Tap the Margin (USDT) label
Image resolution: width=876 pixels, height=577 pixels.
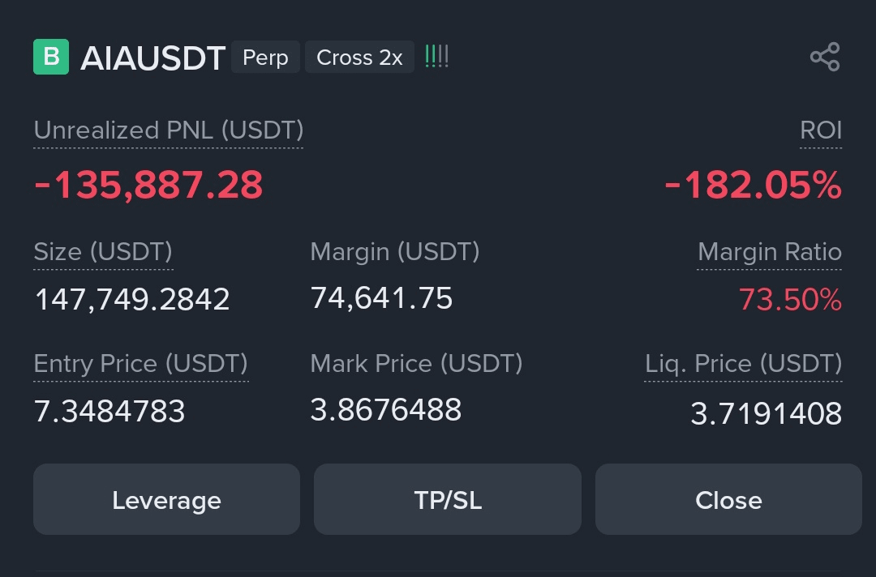click(395, 252)
